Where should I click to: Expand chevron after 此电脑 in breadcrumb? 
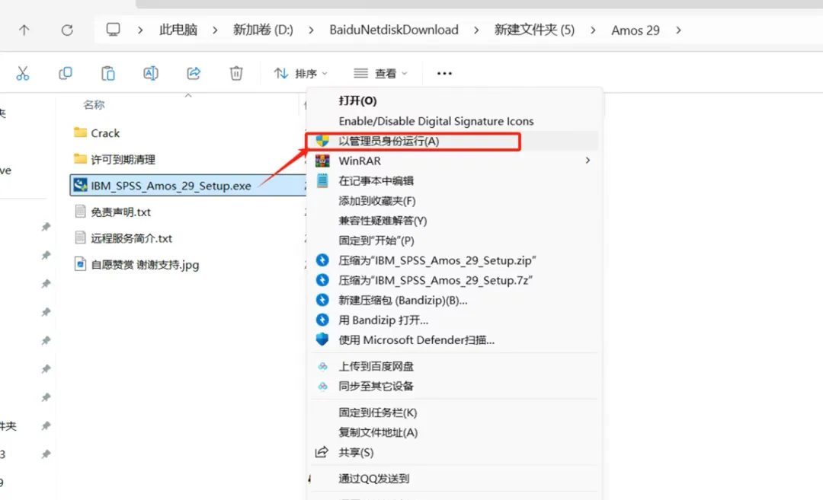[x=215, y=30]
